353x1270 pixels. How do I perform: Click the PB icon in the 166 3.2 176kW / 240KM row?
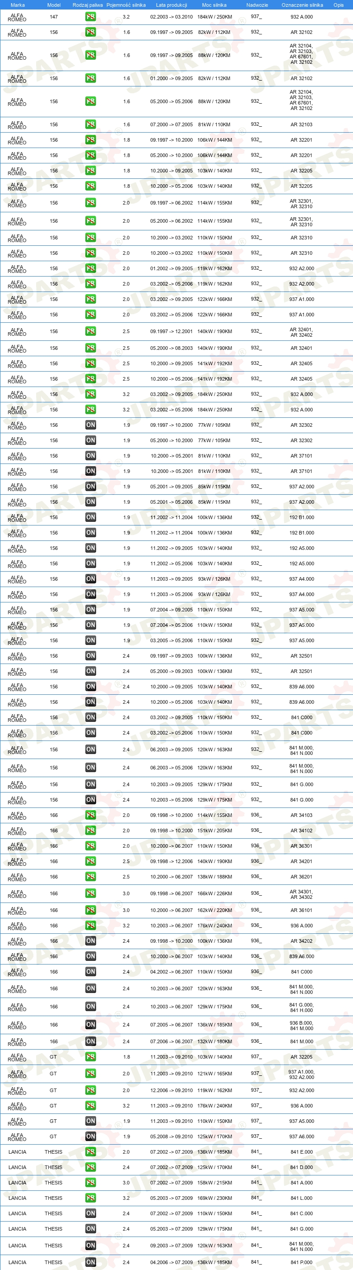coord(90,926)
